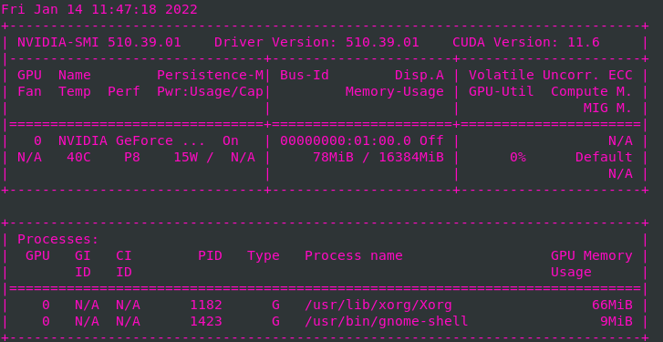Click the "Compute M." header text
The width and height of the screenshot is (663, 342).
pos(592,92)
